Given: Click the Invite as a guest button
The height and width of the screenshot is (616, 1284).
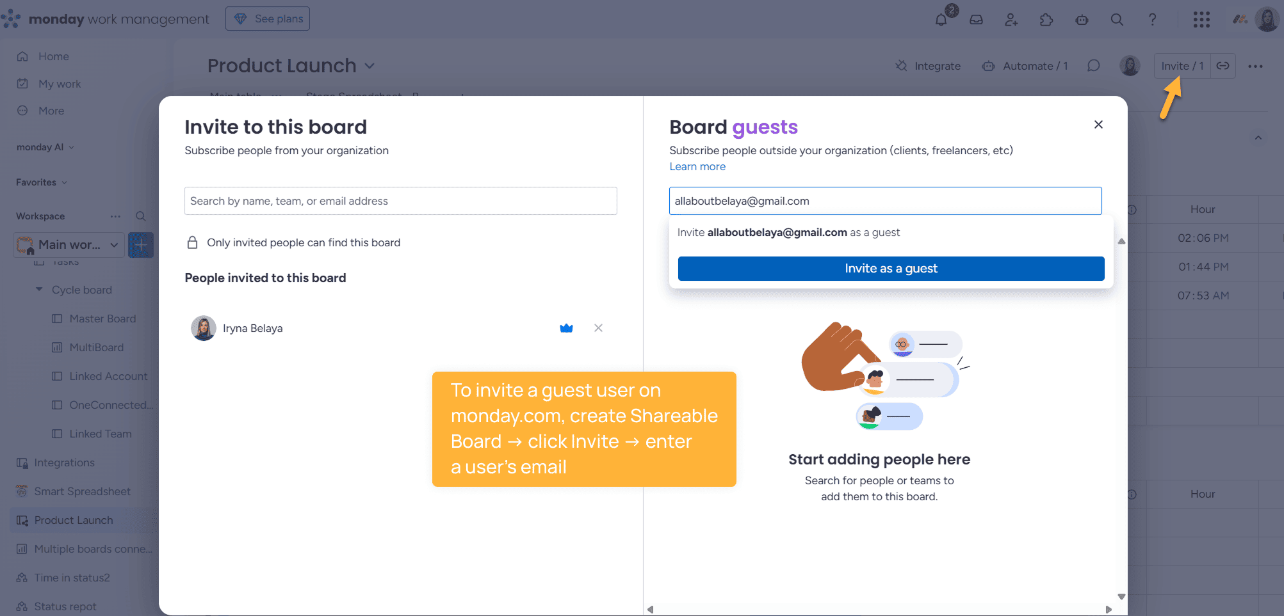Looking at the screenshot, I should click(x=891, y=269).
